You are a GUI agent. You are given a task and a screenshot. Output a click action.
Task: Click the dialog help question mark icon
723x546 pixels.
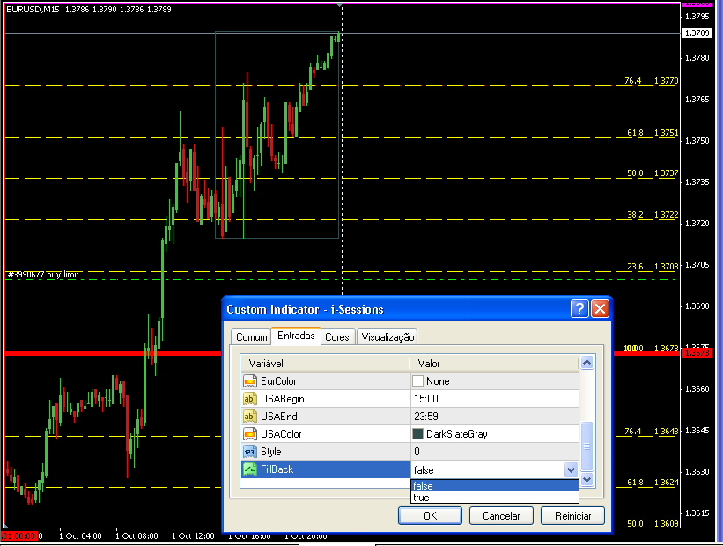click(x=579, y=308)
